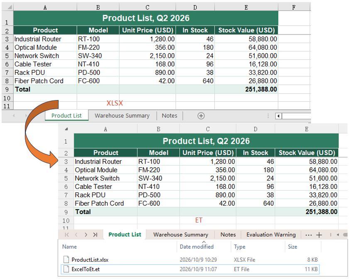Select row 3 header in ET sheet
The height and width of the screenshot is (279, 350).
66,162
